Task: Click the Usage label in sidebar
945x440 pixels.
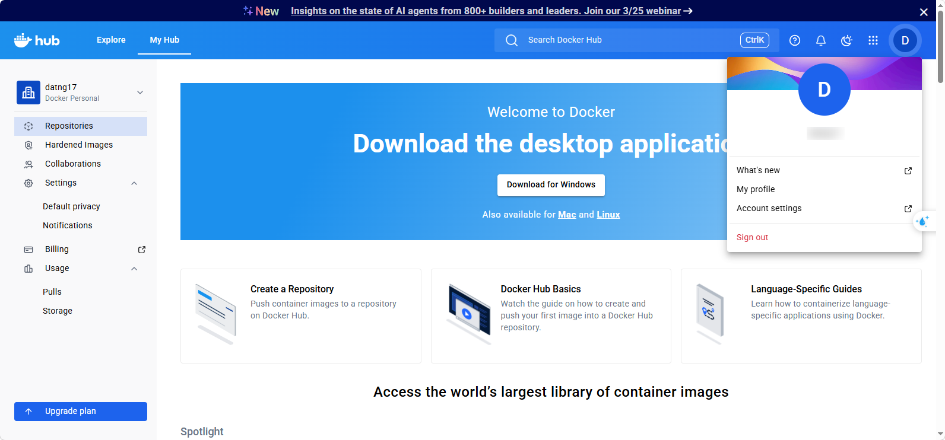Action: coord(57,269)
